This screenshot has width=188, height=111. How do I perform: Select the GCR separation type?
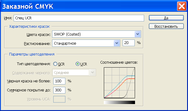click(x=59, y=64)
